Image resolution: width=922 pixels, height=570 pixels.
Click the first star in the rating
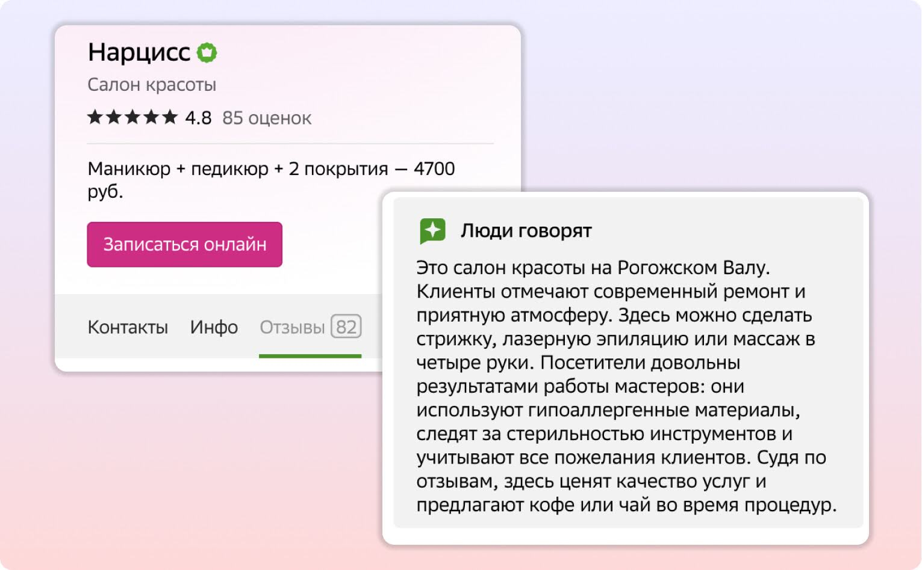(95, 117)
